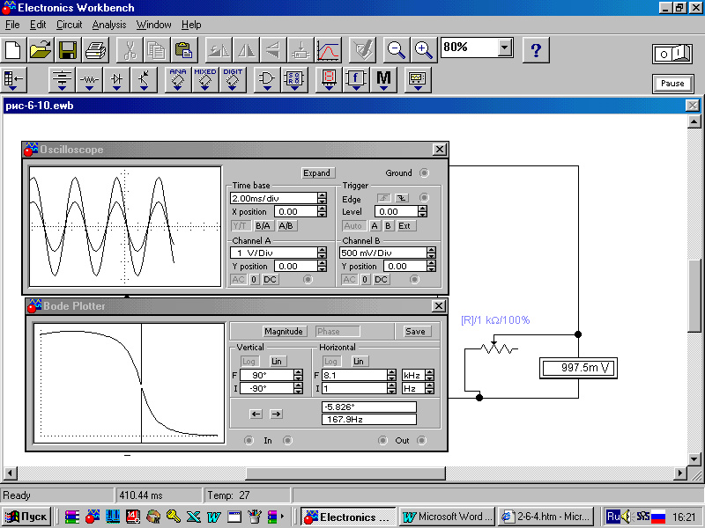Click the New file icon
This screenshot has height=528, width=705.
click(13, 50)
